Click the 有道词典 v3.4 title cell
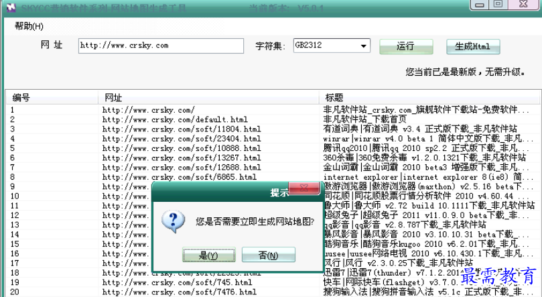Viewport: 542px width, 297px height. (420, 129)
